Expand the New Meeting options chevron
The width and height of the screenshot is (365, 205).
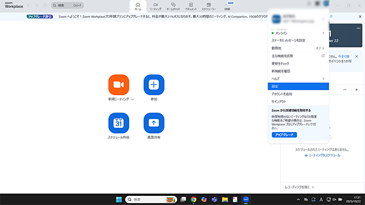[132, 99]
